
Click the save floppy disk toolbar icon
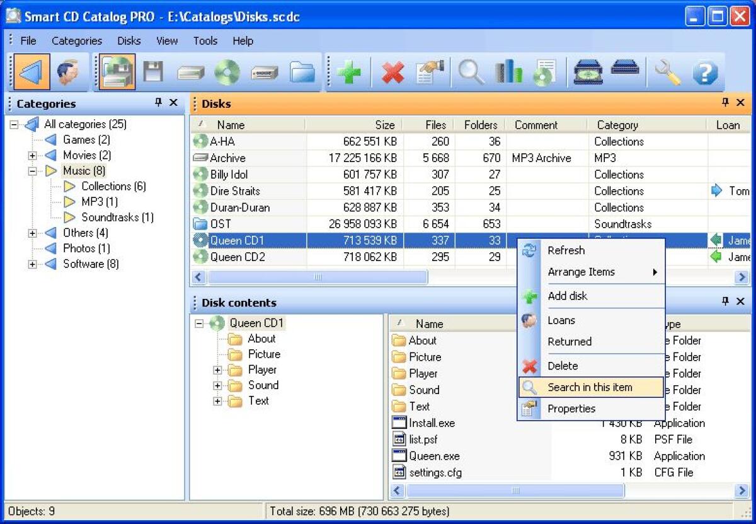[152, 73]
